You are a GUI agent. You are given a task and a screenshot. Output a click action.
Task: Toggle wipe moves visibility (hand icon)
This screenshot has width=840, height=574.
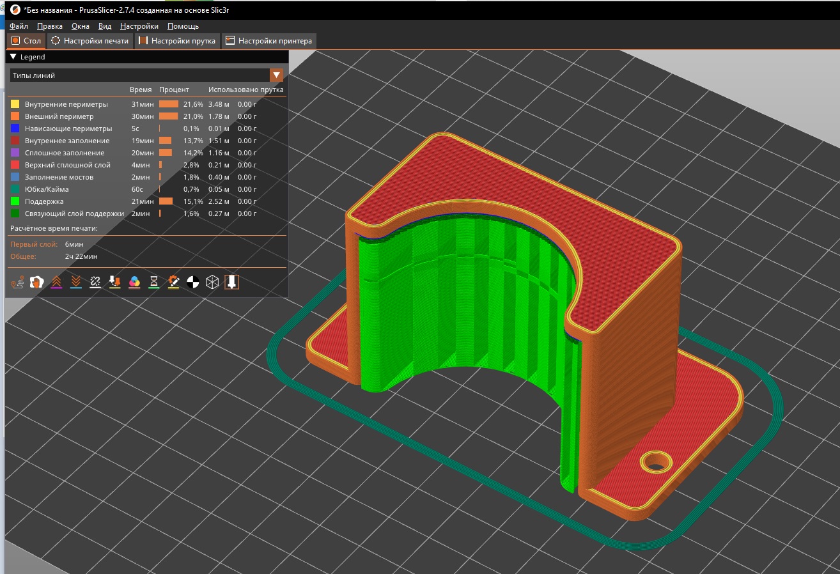pyautogui.click(x=37, y=282)
